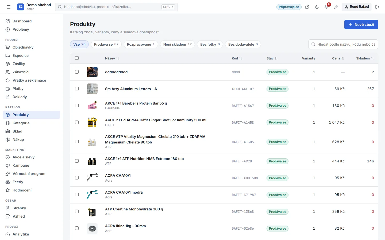Open Expedice section
The image size is (385, 240).
pyautogui.click(x=31, y=55)
